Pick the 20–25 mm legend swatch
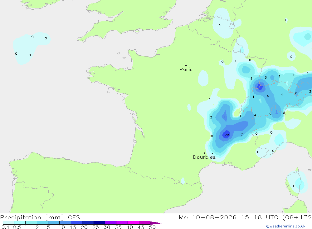312x229 pixels. [88, 223]
